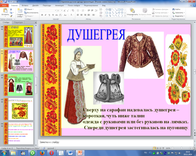Open Change Case Aa dropdown
Screen dimensions: 196x156
65,15
